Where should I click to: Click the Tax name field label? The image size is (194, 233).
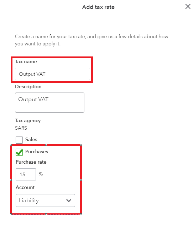pos(26,61)
